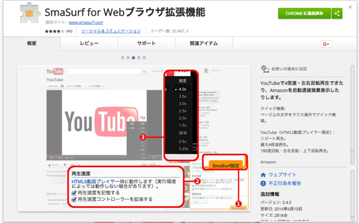Close the extension detail dialog
This screenshot has height=223, width=359.
point(350,7)
